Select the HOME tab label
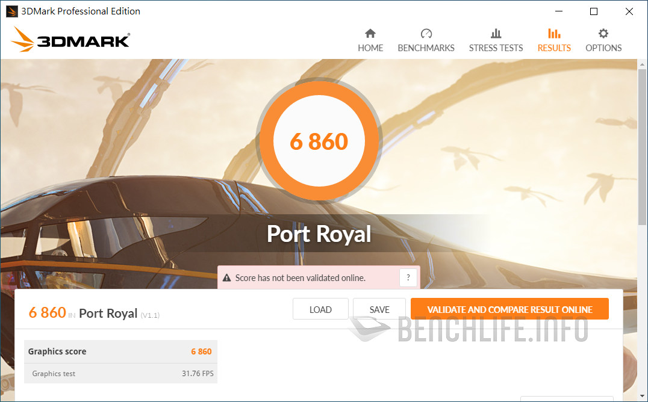This screenshot has width=648, height=402. point(370,48)
